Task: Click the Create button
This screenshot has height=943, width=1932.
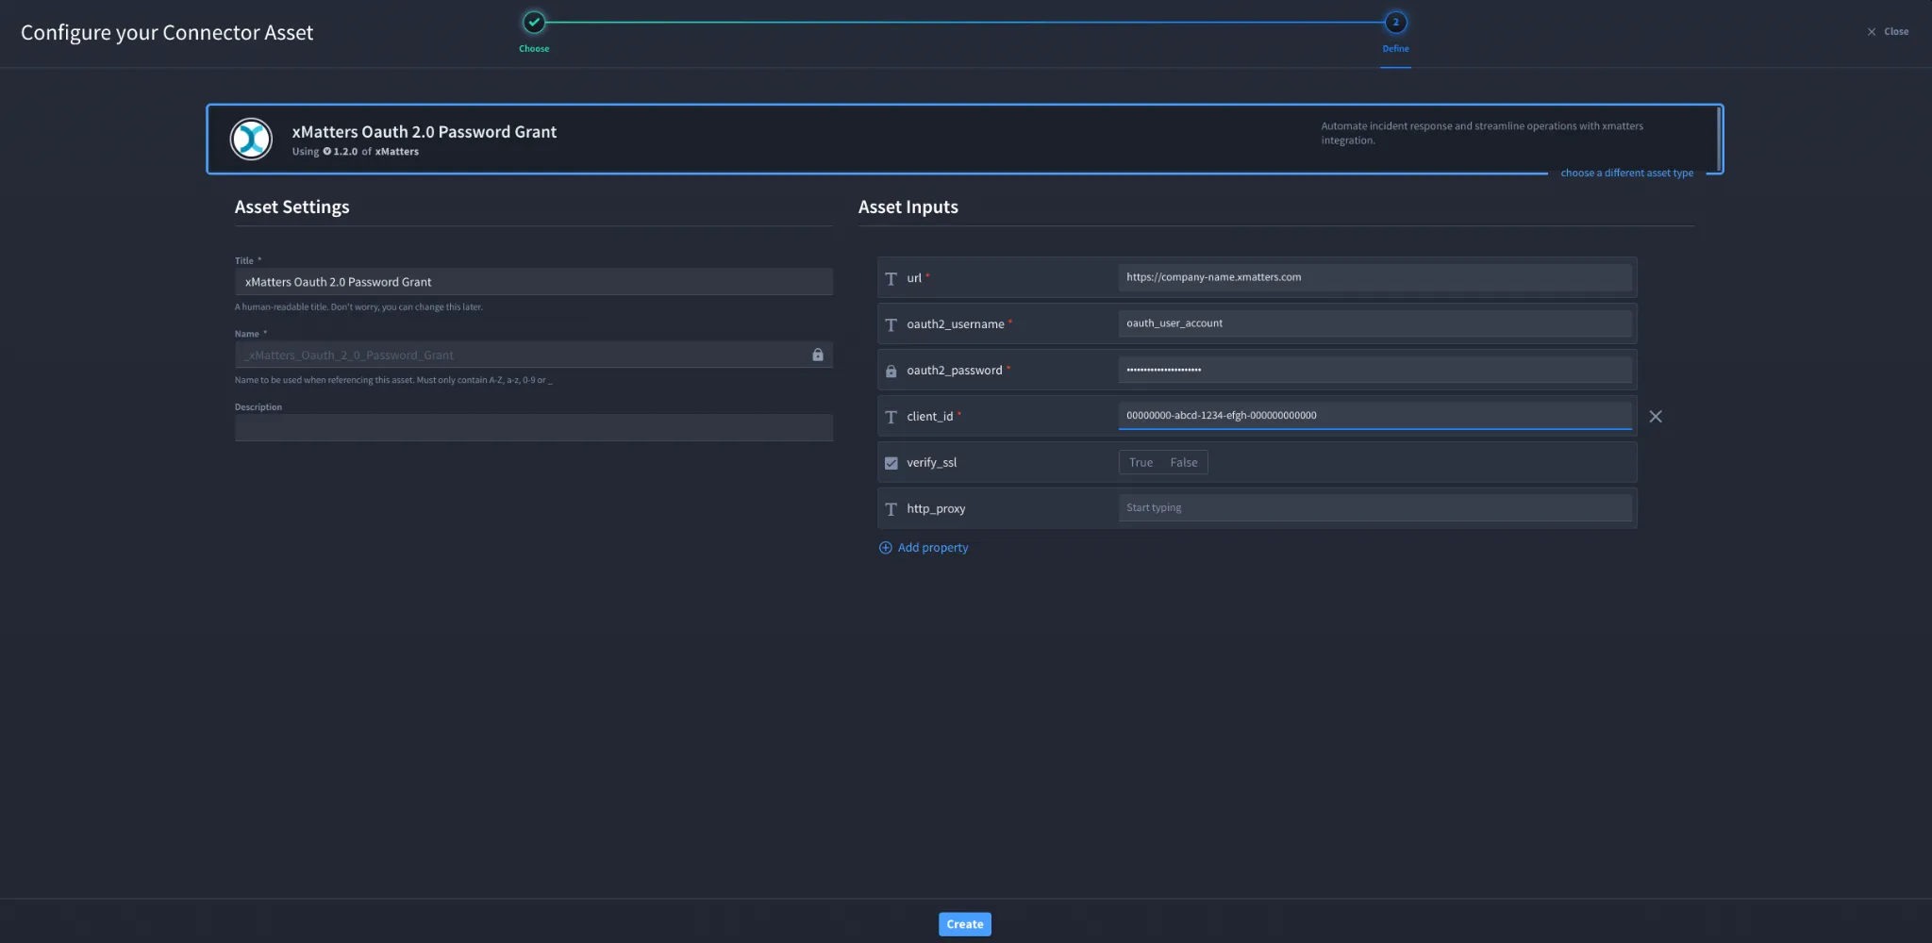Action: click(964, 924)
